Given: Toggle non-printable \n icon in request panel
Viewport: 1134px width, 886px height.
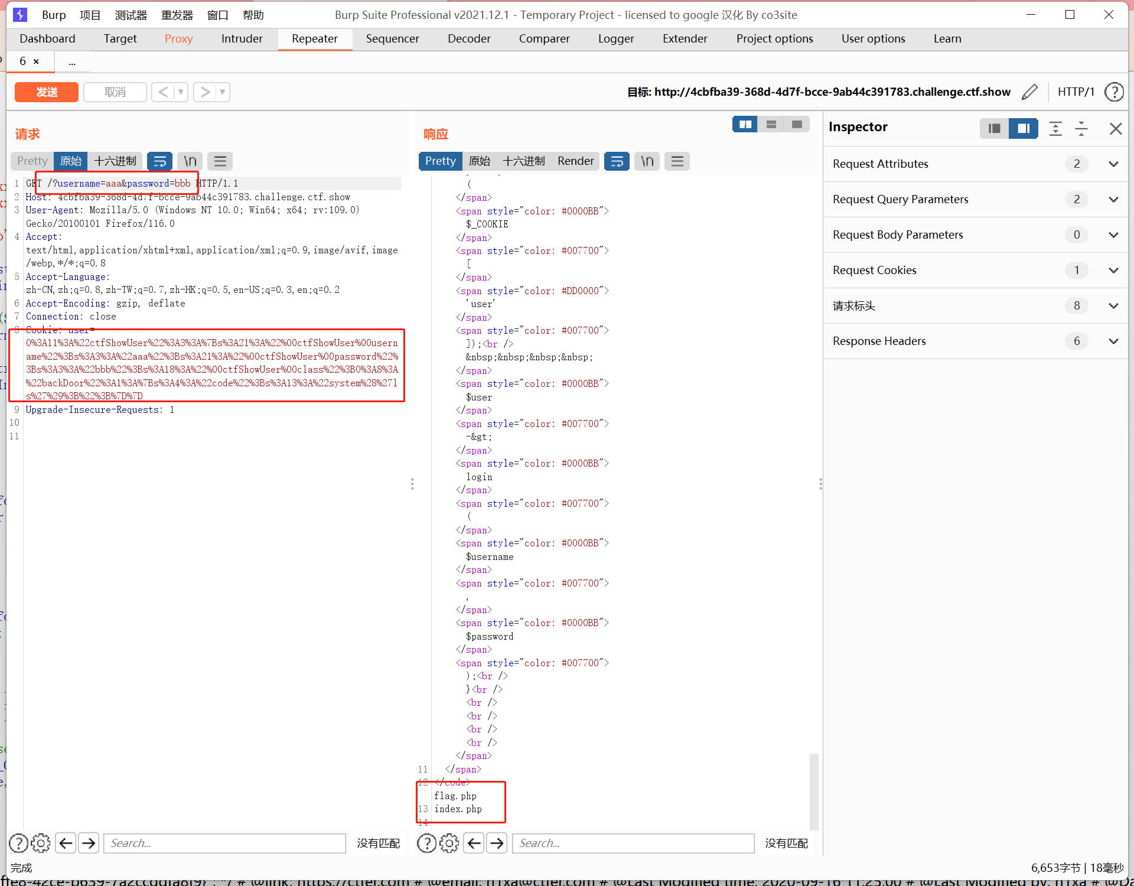Looking at the screenshot, I should [x=190, y=161].
